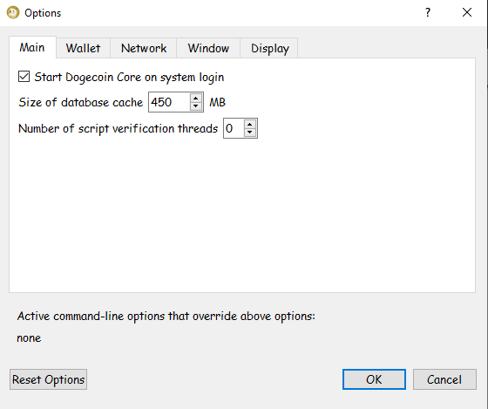This screenshot has height=409, width=488.
Task: Click the Reset Options button
Action: pos(48,379)
